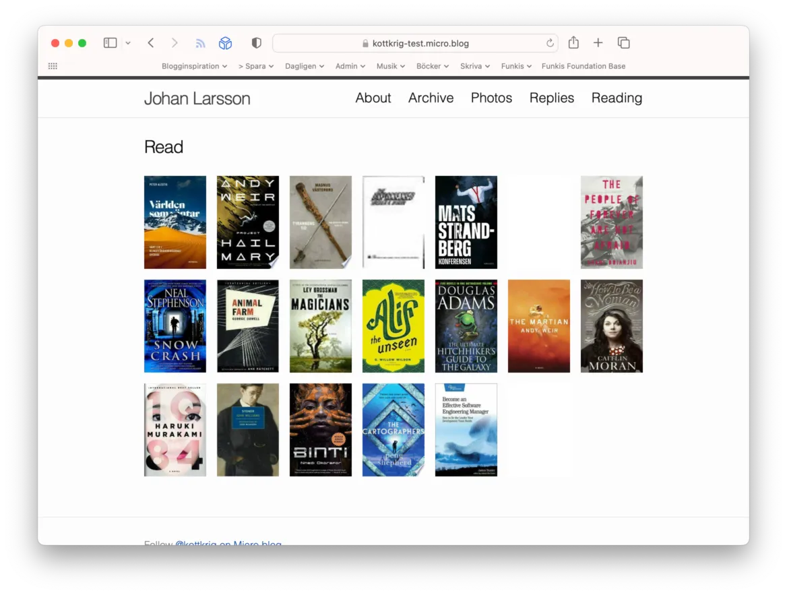Open sidebar options chevron
Screen dimensions: 787x595
[128, 43]
